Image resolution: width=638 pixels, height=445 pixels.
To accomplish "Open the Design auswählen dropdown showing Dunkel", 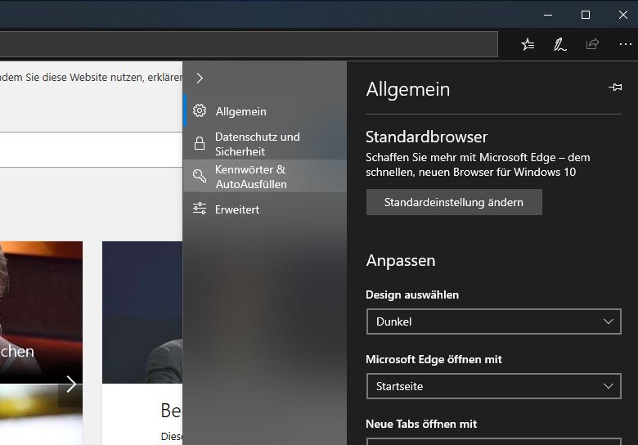I will coord(493,321).
